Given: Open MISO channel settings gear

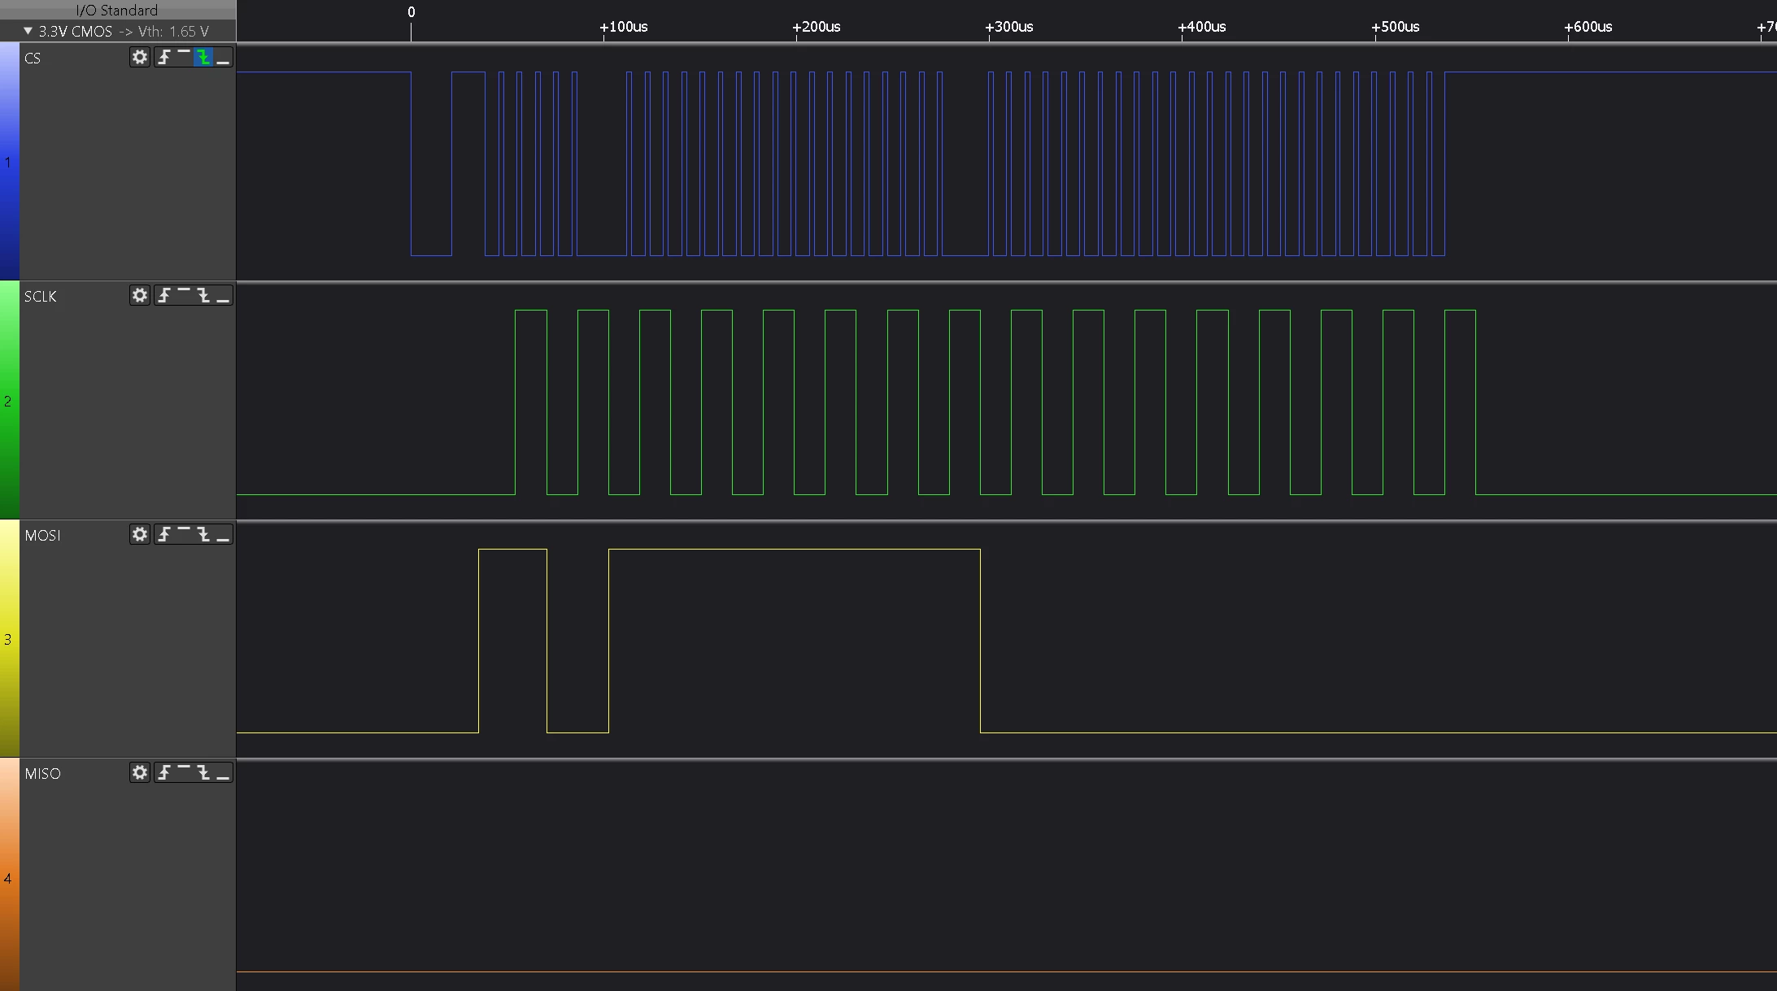Looking at the screenshot, I should (140, 772).
